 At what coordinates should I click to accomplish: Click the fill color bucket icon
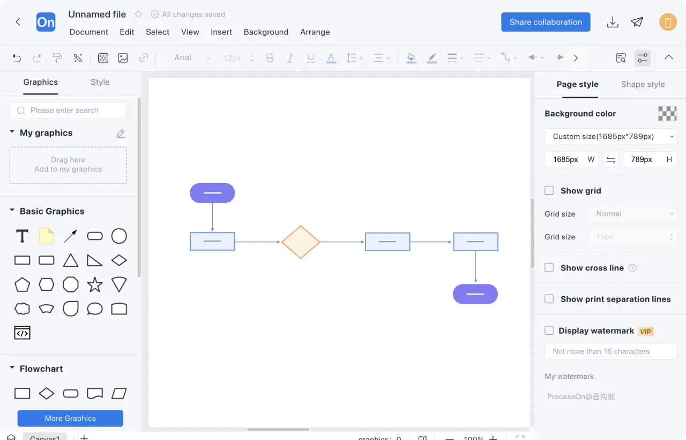coord(411,58)
